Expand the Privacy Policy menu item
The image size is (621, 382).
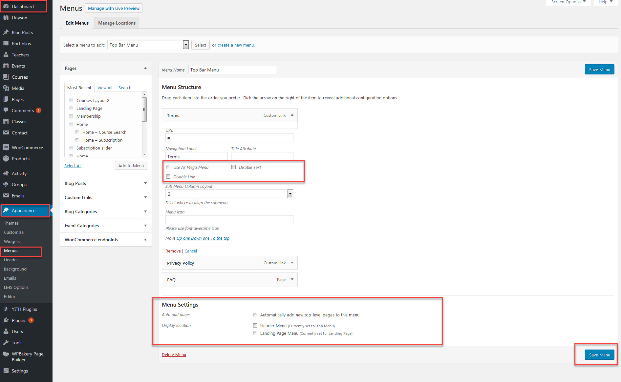click(292, 263)
